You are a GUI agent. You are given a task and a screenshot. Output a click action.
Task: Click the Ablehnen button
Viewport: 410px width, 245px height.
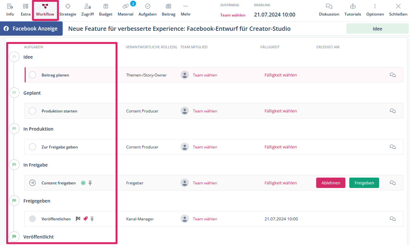tap(330, 183)
